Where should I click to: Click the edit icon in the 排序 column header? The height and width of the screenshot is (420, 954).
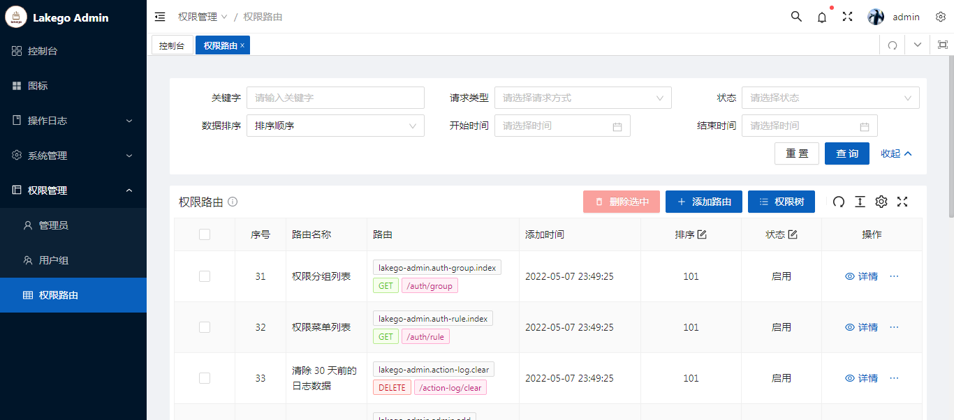702,234
